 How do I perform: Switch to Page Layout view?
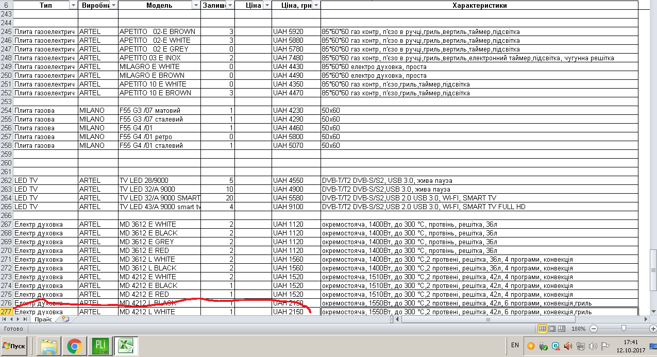tap(551, 329)
